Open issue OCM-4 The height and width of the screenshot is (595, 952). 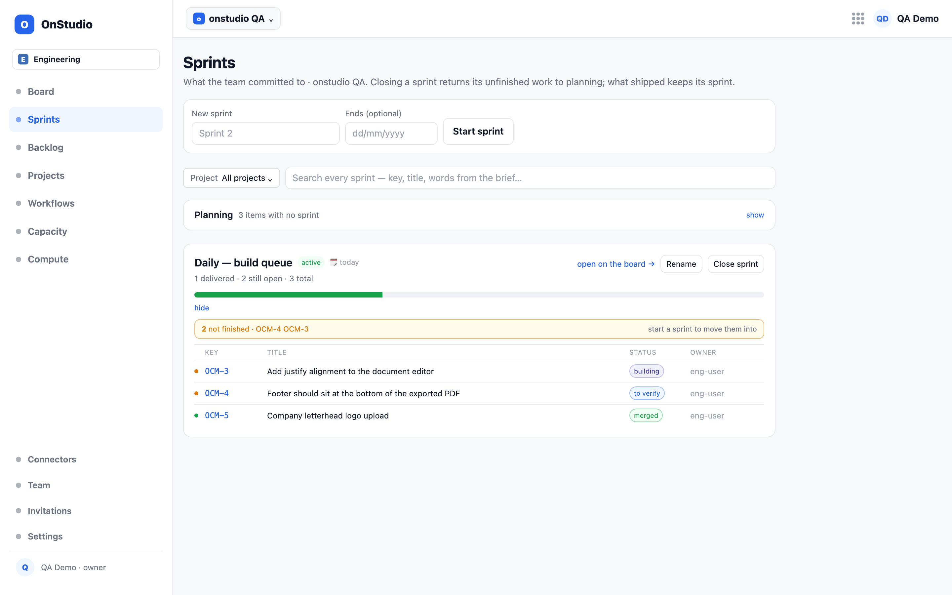click(x=217, y=393)
